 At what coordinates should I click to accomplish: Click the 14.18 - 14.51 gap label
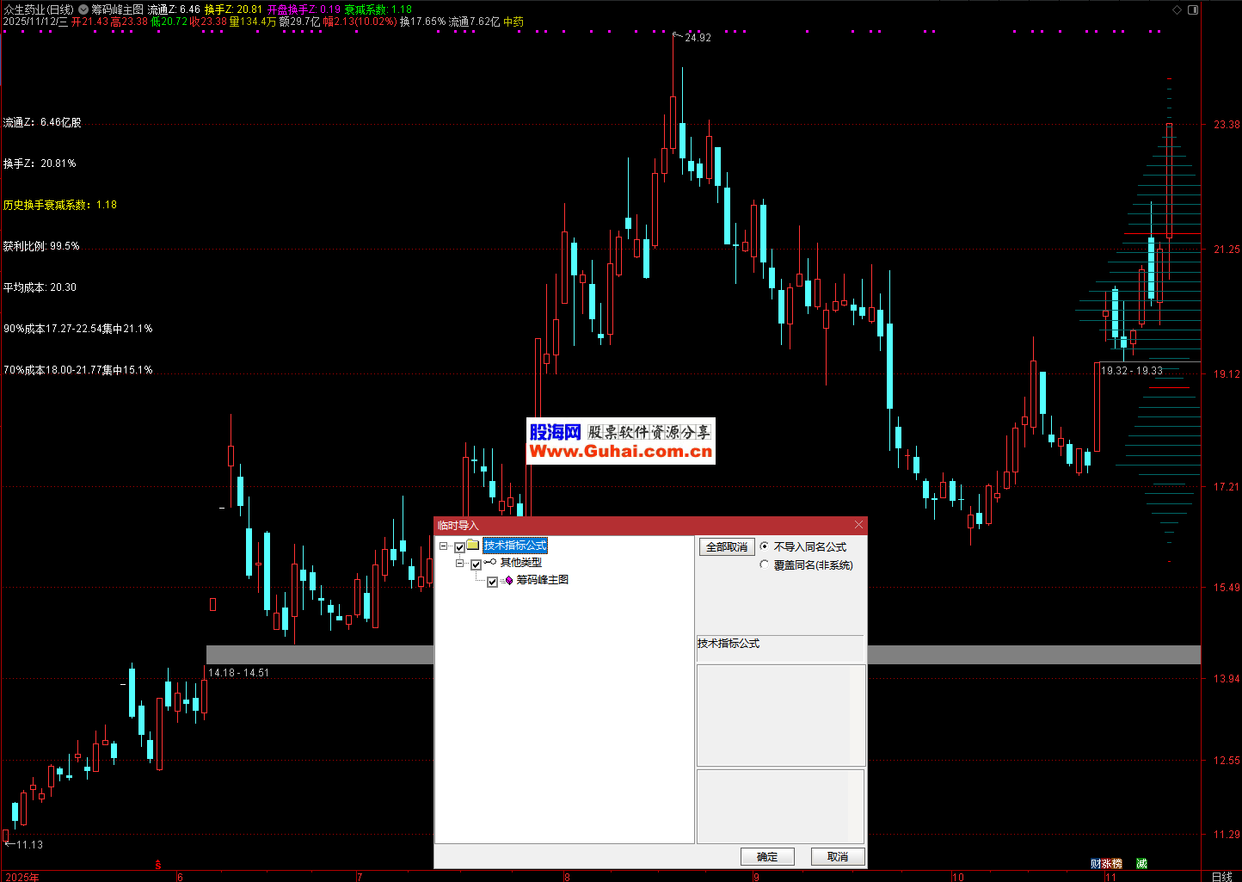pos(239,673)
